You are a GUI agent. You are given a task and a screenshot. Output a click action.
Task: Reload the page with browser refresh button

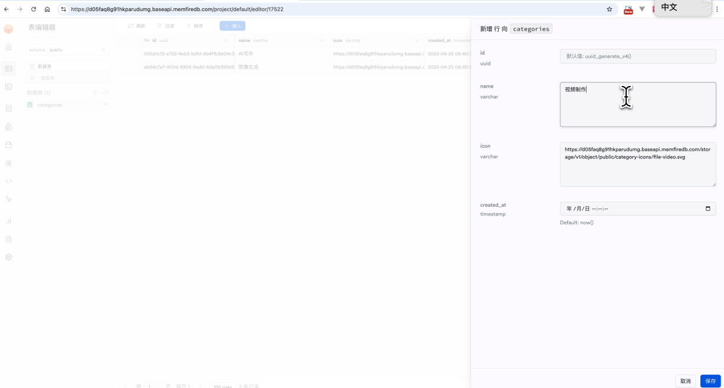point(33,9)
